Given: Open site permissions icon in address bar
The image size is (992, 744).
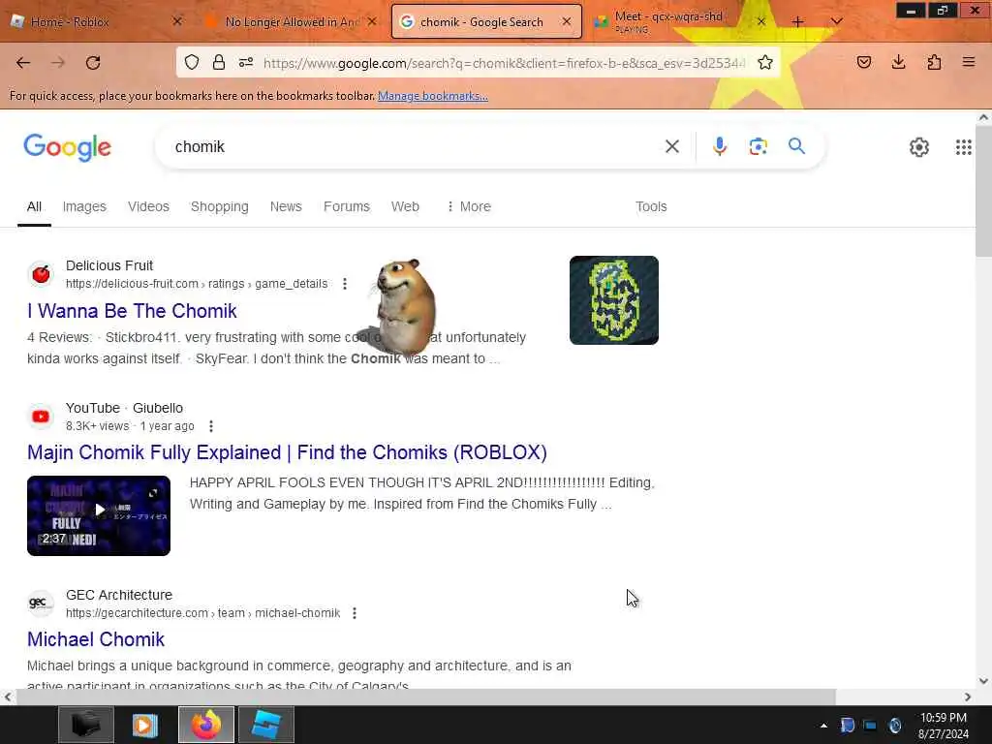Looking at the screenshot, I should pos(246,62).
